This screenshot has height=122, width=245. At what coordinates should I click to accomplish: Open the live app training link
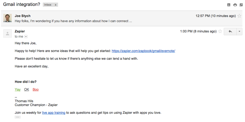[53, 113]
